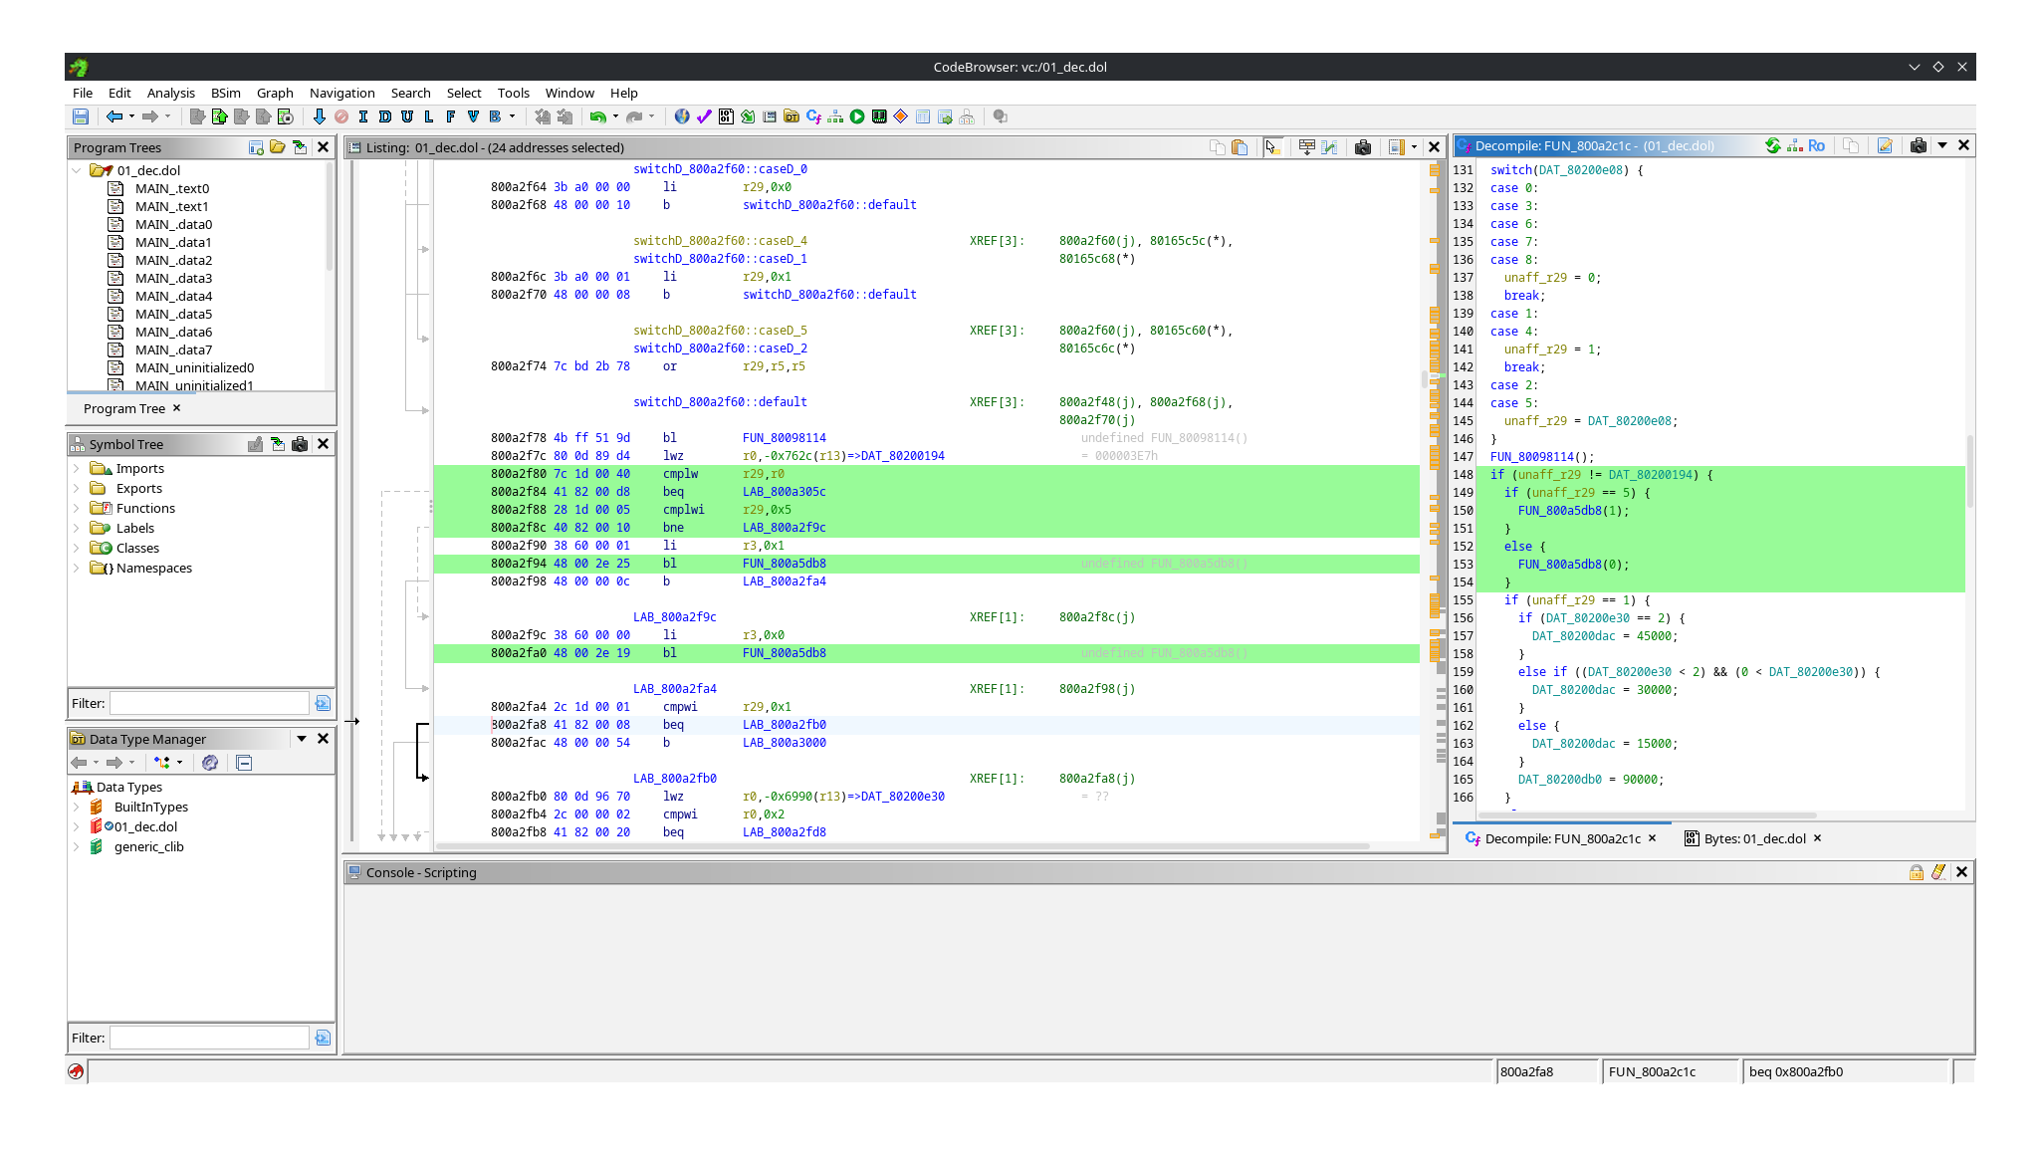Select MAIN_.data3 in Program Trees
The height and width of the screenshot is (1161, 2041).
tap(173, 278)
